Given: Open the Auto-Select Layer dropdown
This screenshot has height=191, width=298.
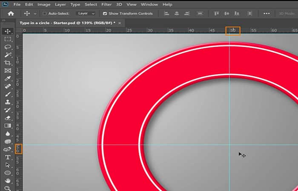Looking at the screenshot, I should pos(85,14).
